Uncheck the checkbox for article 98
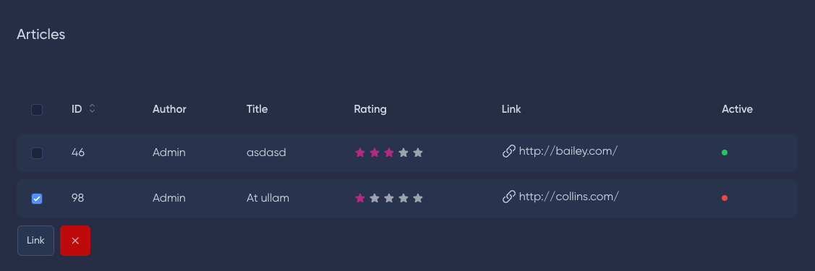 (37, 198)
